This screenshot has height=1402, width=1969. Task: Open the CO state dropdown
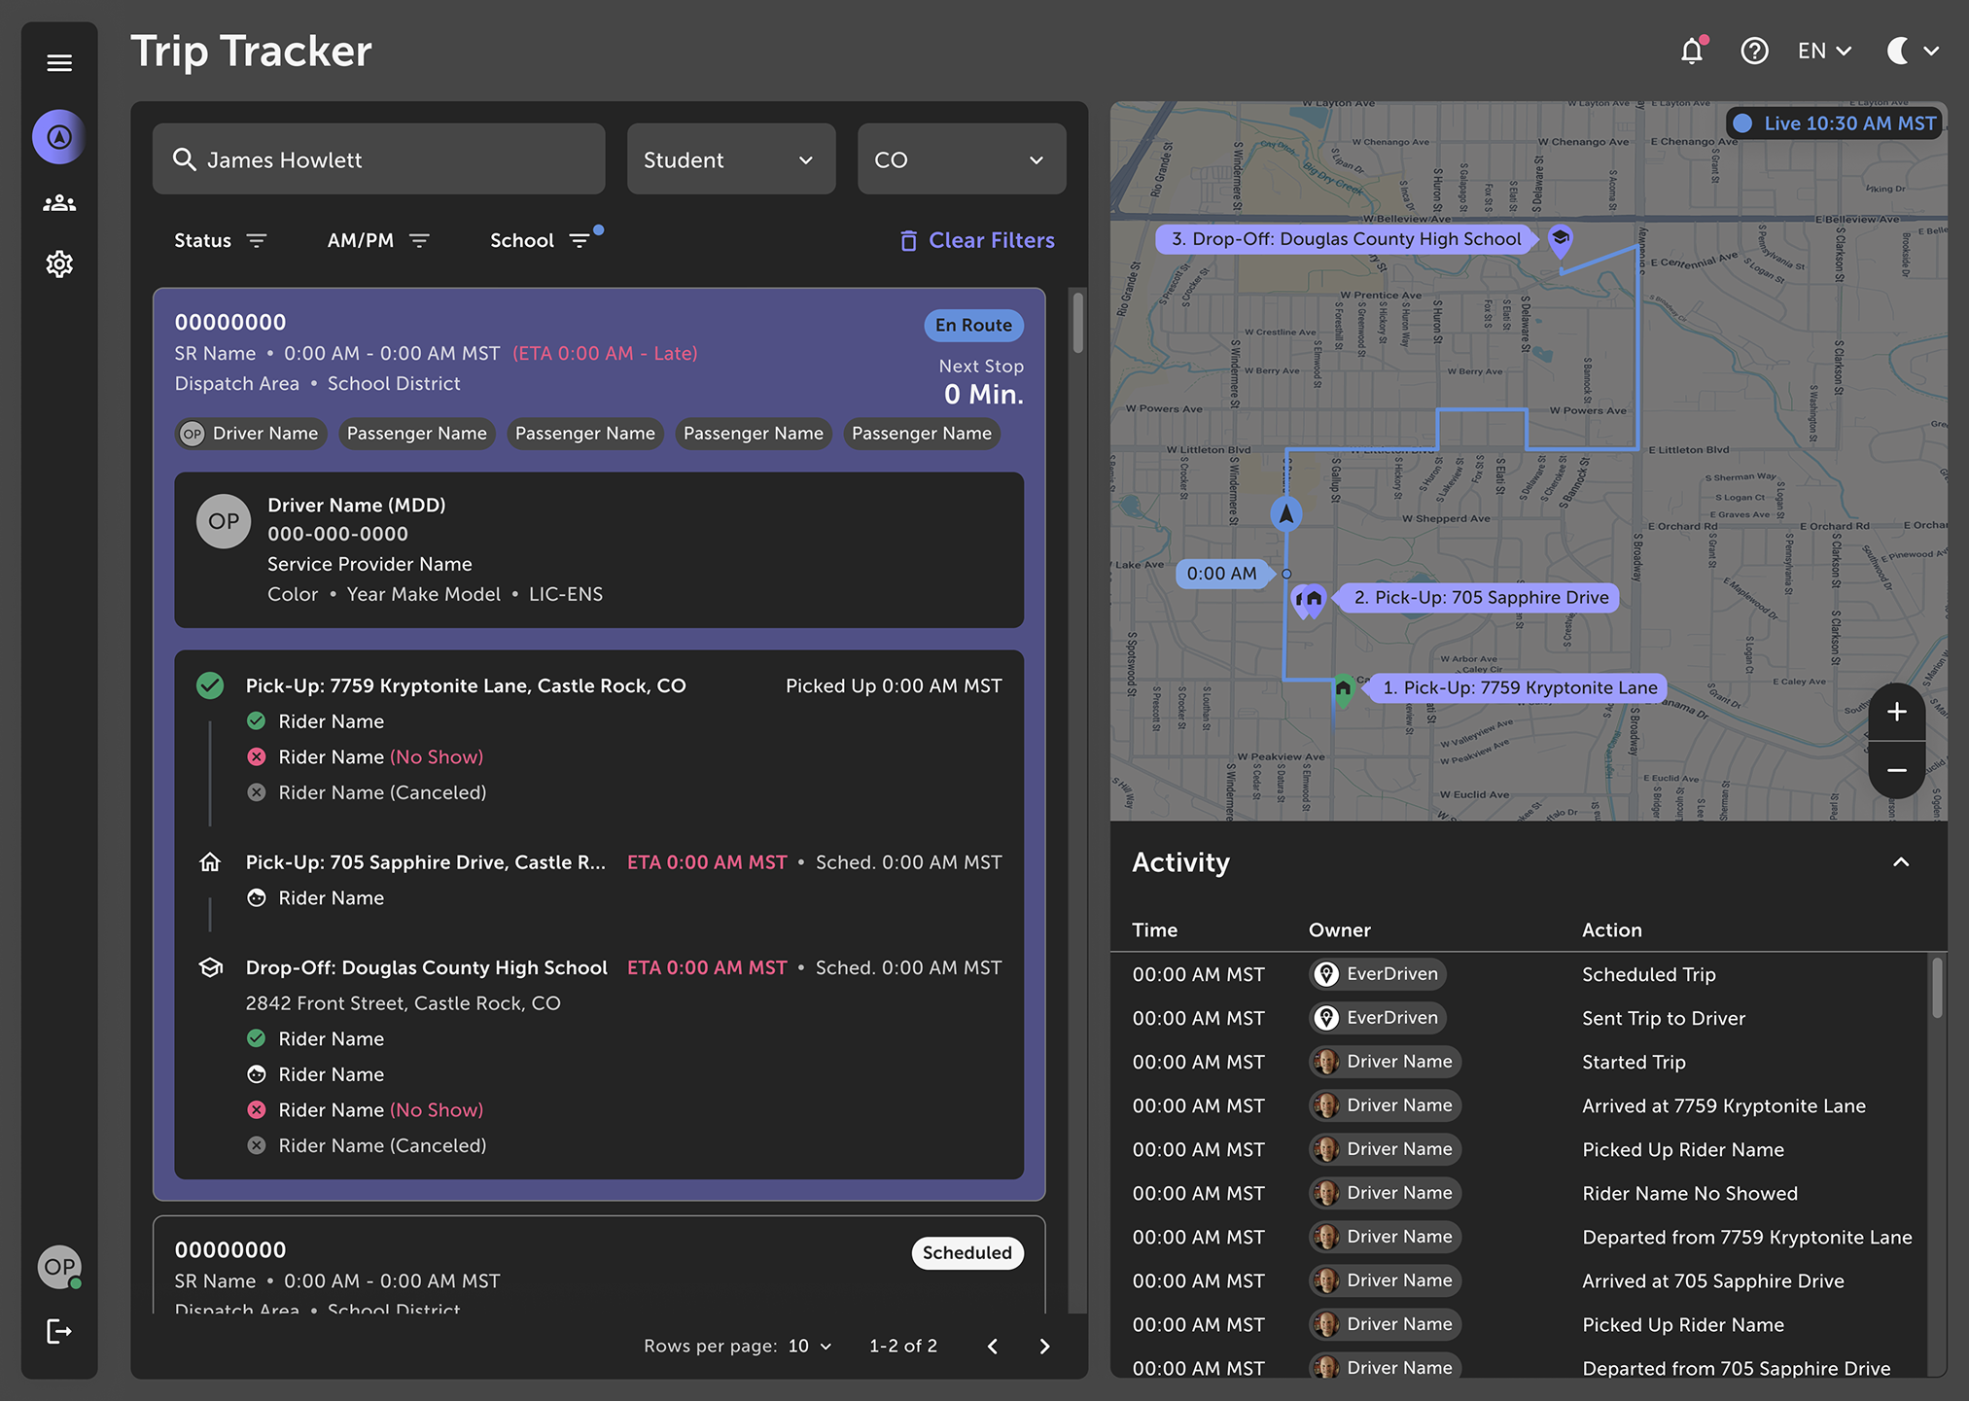961,159
